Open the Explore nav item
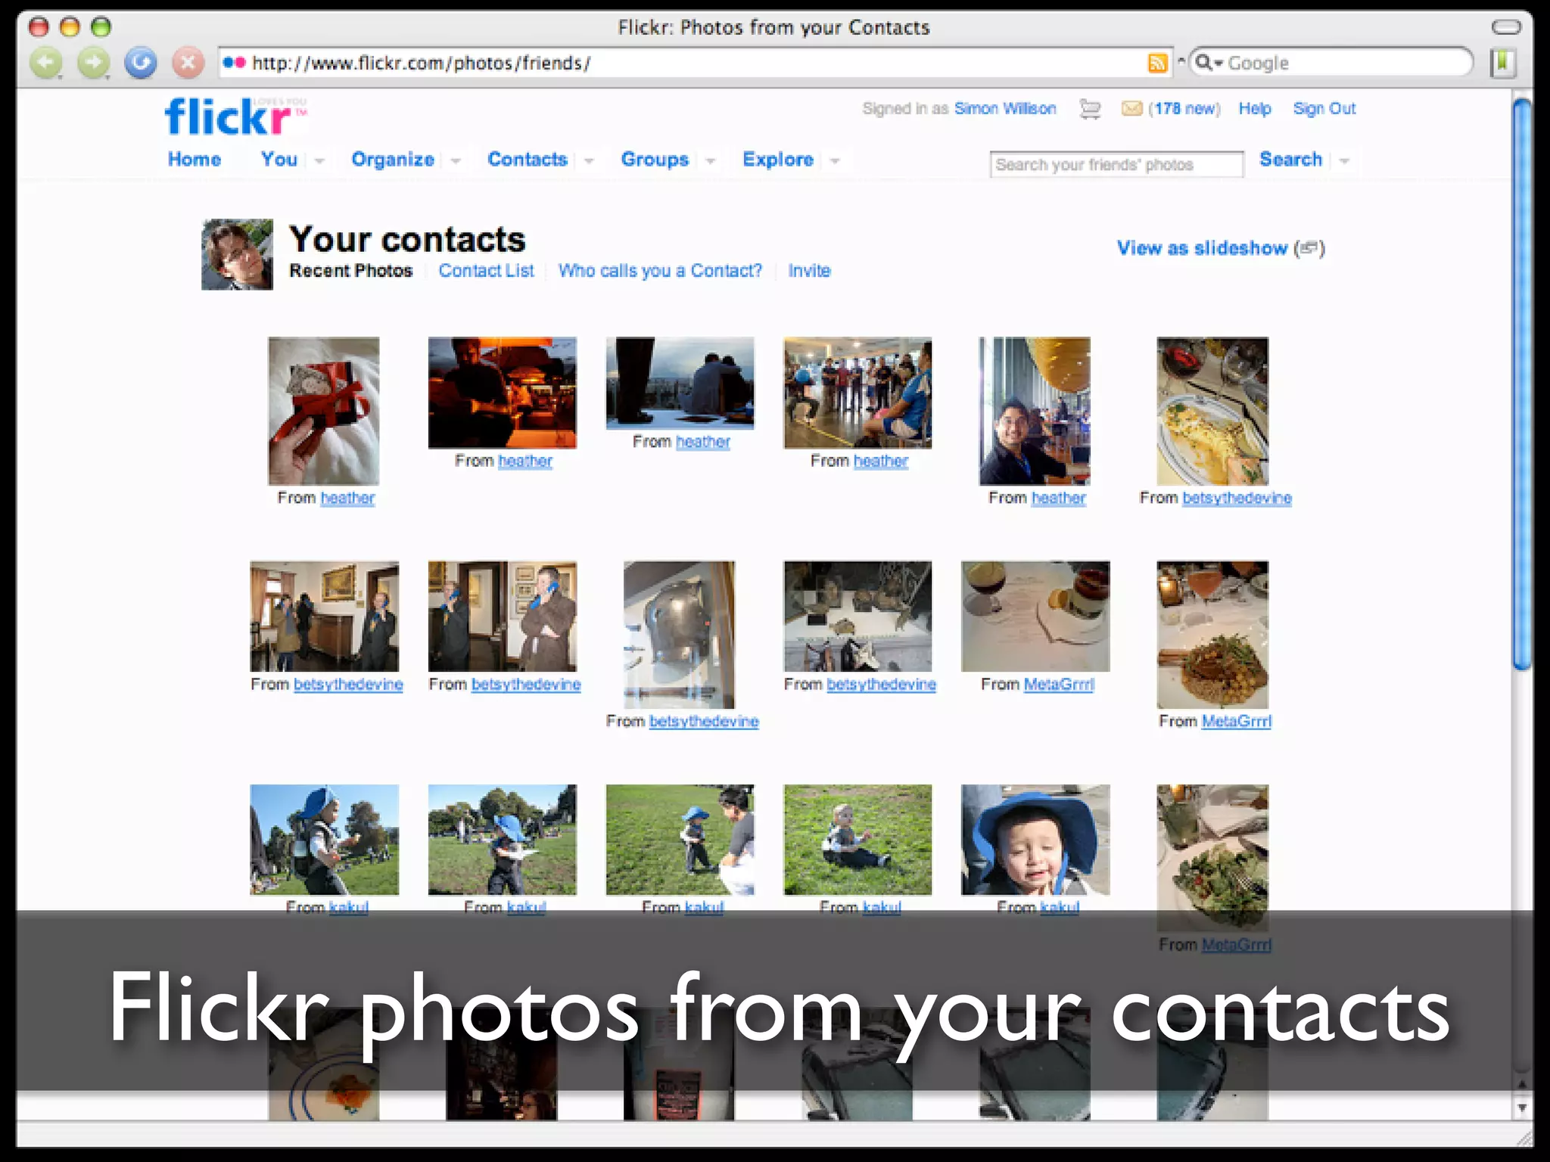1550x1162 pixels. (778, 160)
